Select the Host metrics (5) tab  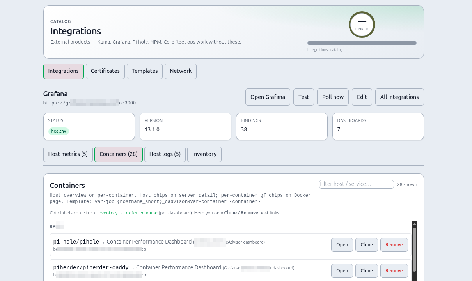pos(68,154)
